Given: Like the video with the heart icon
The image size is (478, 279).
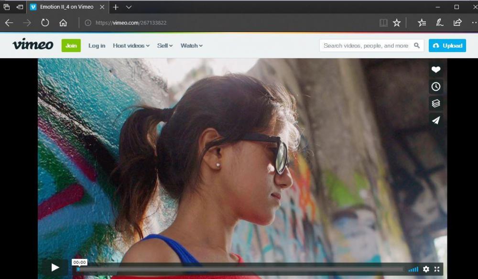Looking at the screenshot, I should tap(435, 70).
